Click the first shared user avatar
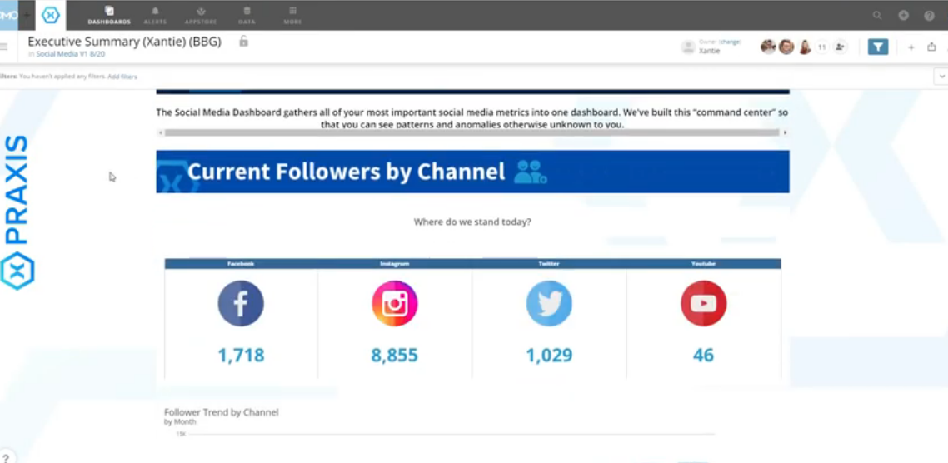 click(768, 47)
